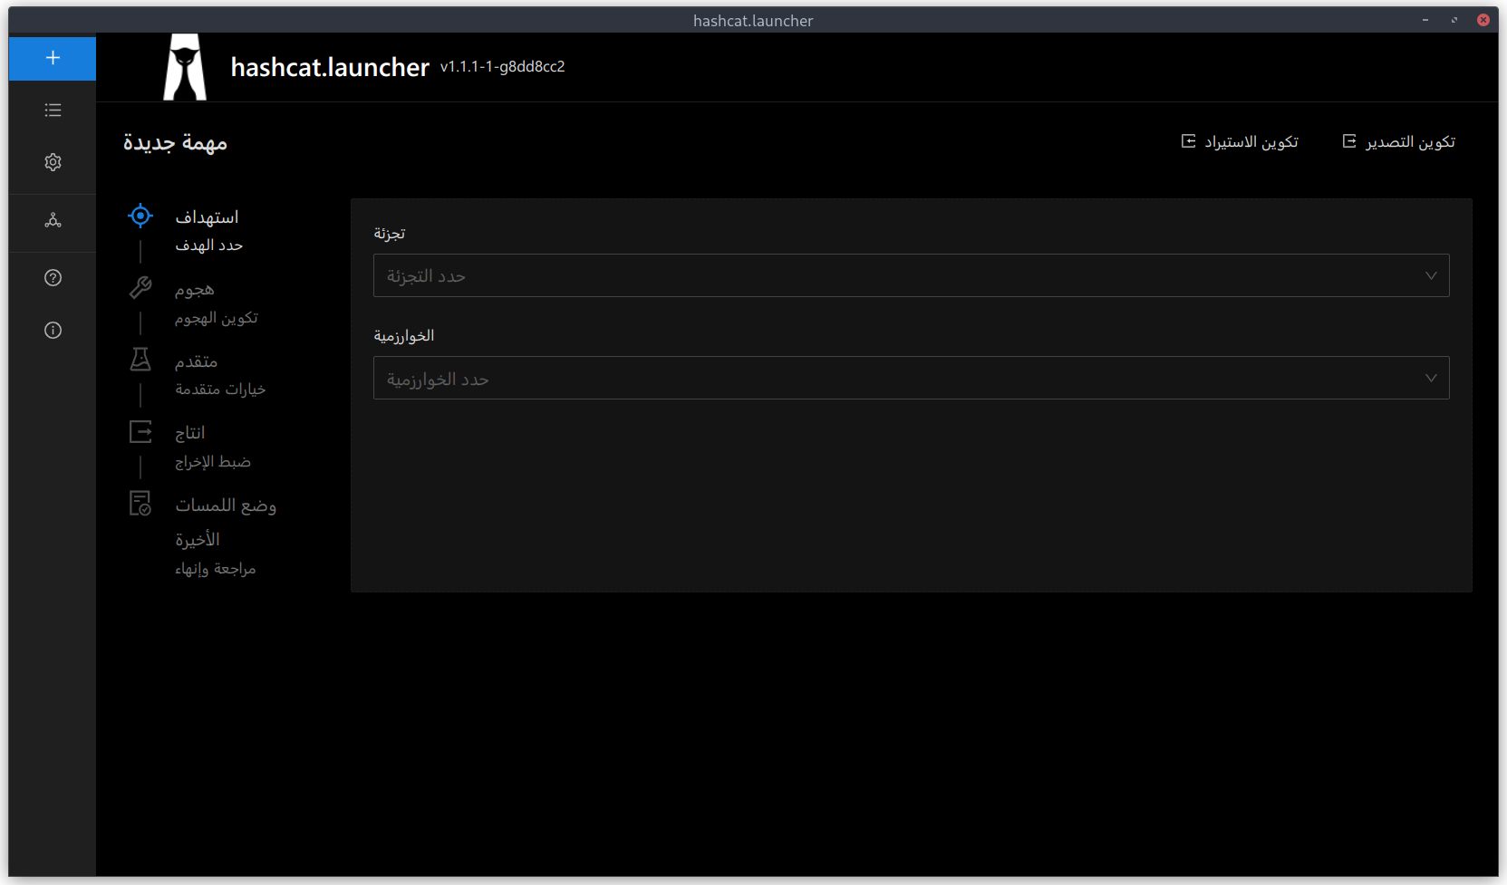Click the final review step document icon
The image size is (1507, 885).
(140, 504)
